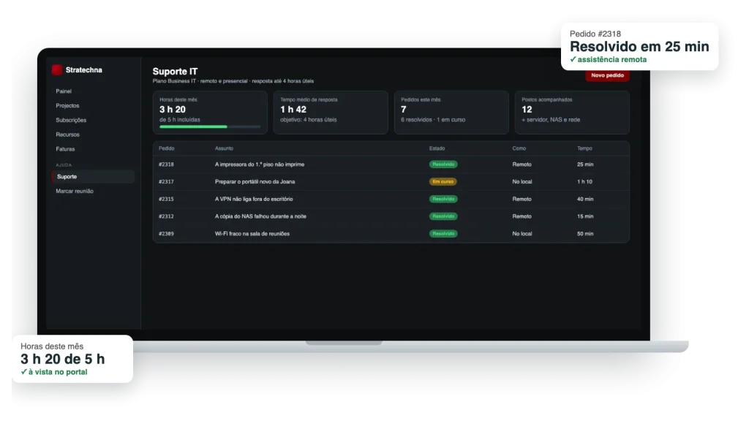Click the Resolvido badge for ticket #2318

[443, 164]
